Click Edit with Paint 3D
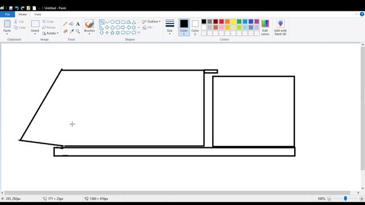The image size is (365, 205). (280, 27)
